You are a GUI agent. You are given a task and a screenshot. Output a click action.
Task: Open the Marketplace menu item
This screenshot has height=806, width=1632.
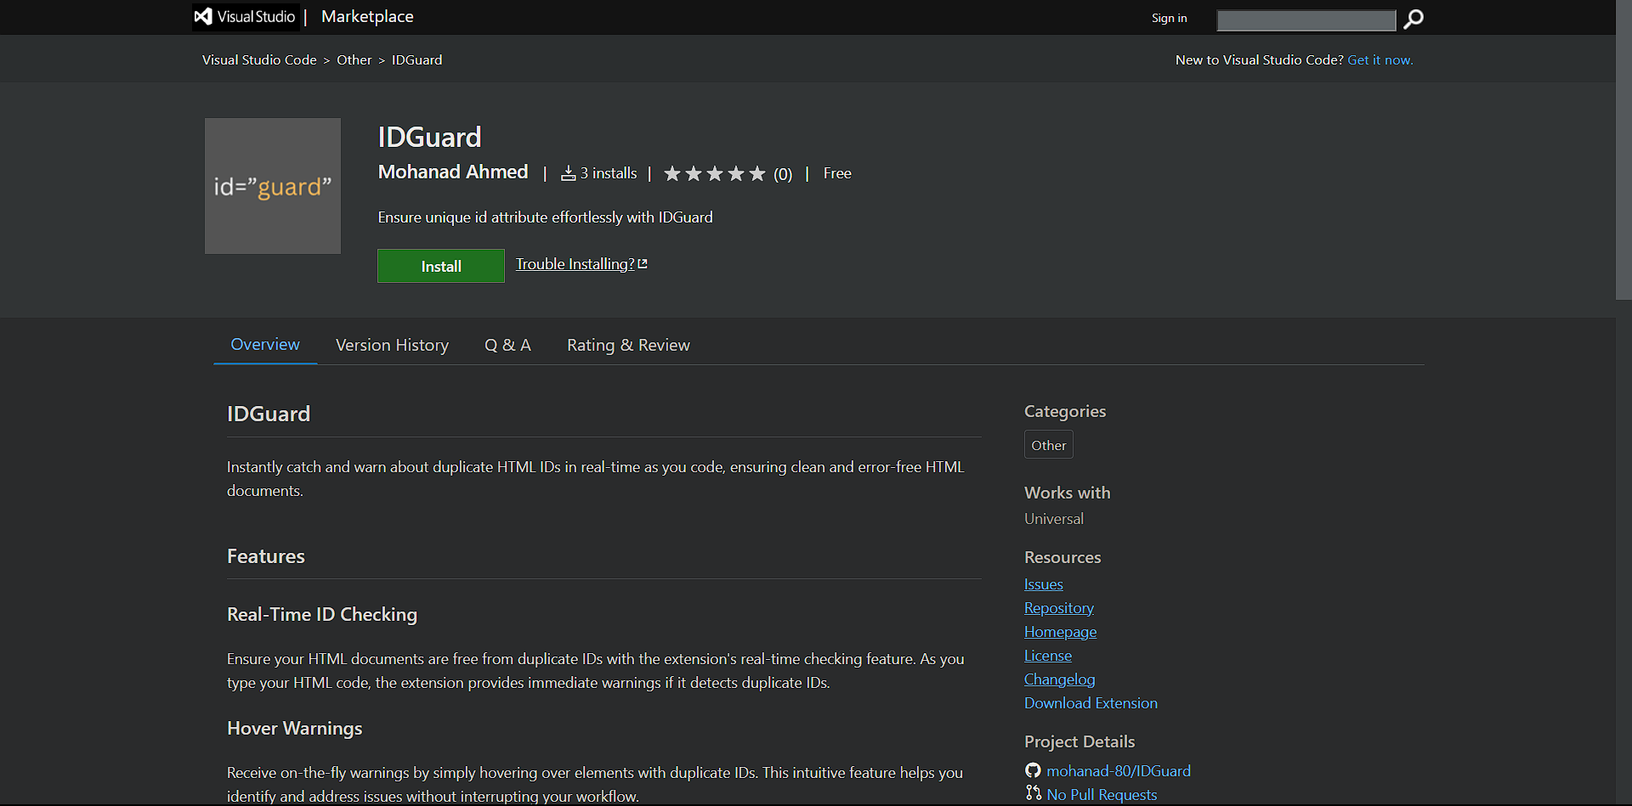[x=366, y=16]
